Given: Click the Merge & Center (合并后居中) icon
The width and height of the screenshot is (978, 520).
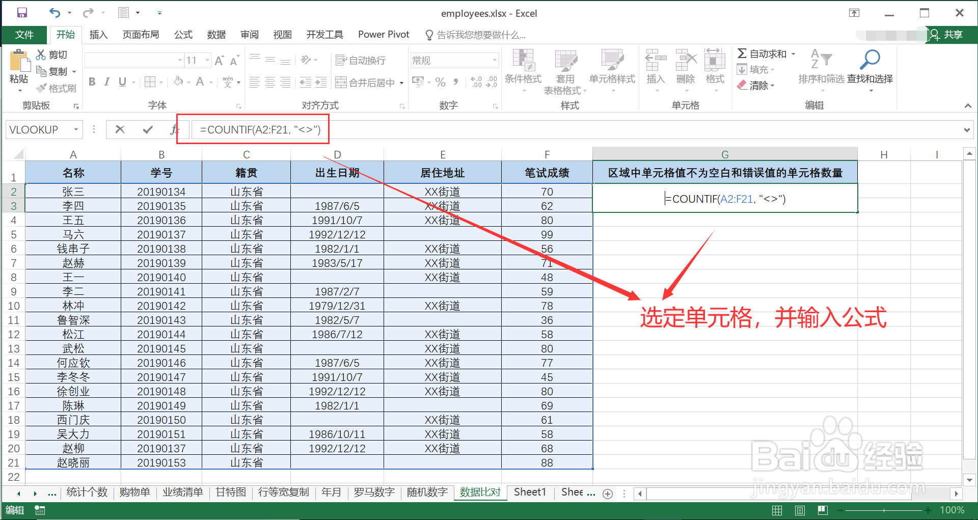Looking at the screenshot, I should coord(364,82).
